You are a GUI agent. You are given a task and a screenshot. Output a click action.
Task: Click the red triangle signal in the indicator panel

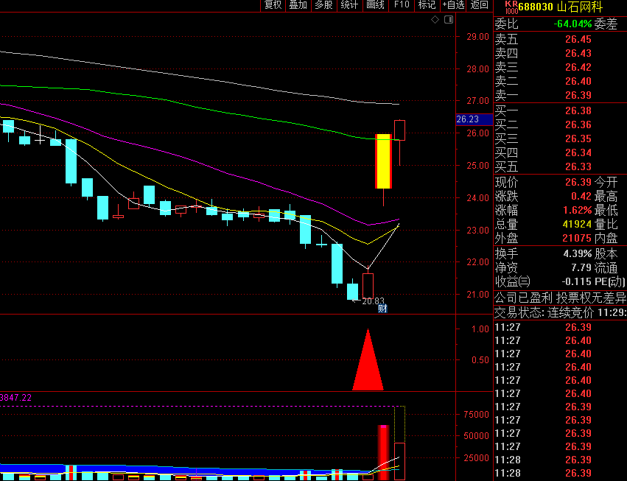point(368,359)
